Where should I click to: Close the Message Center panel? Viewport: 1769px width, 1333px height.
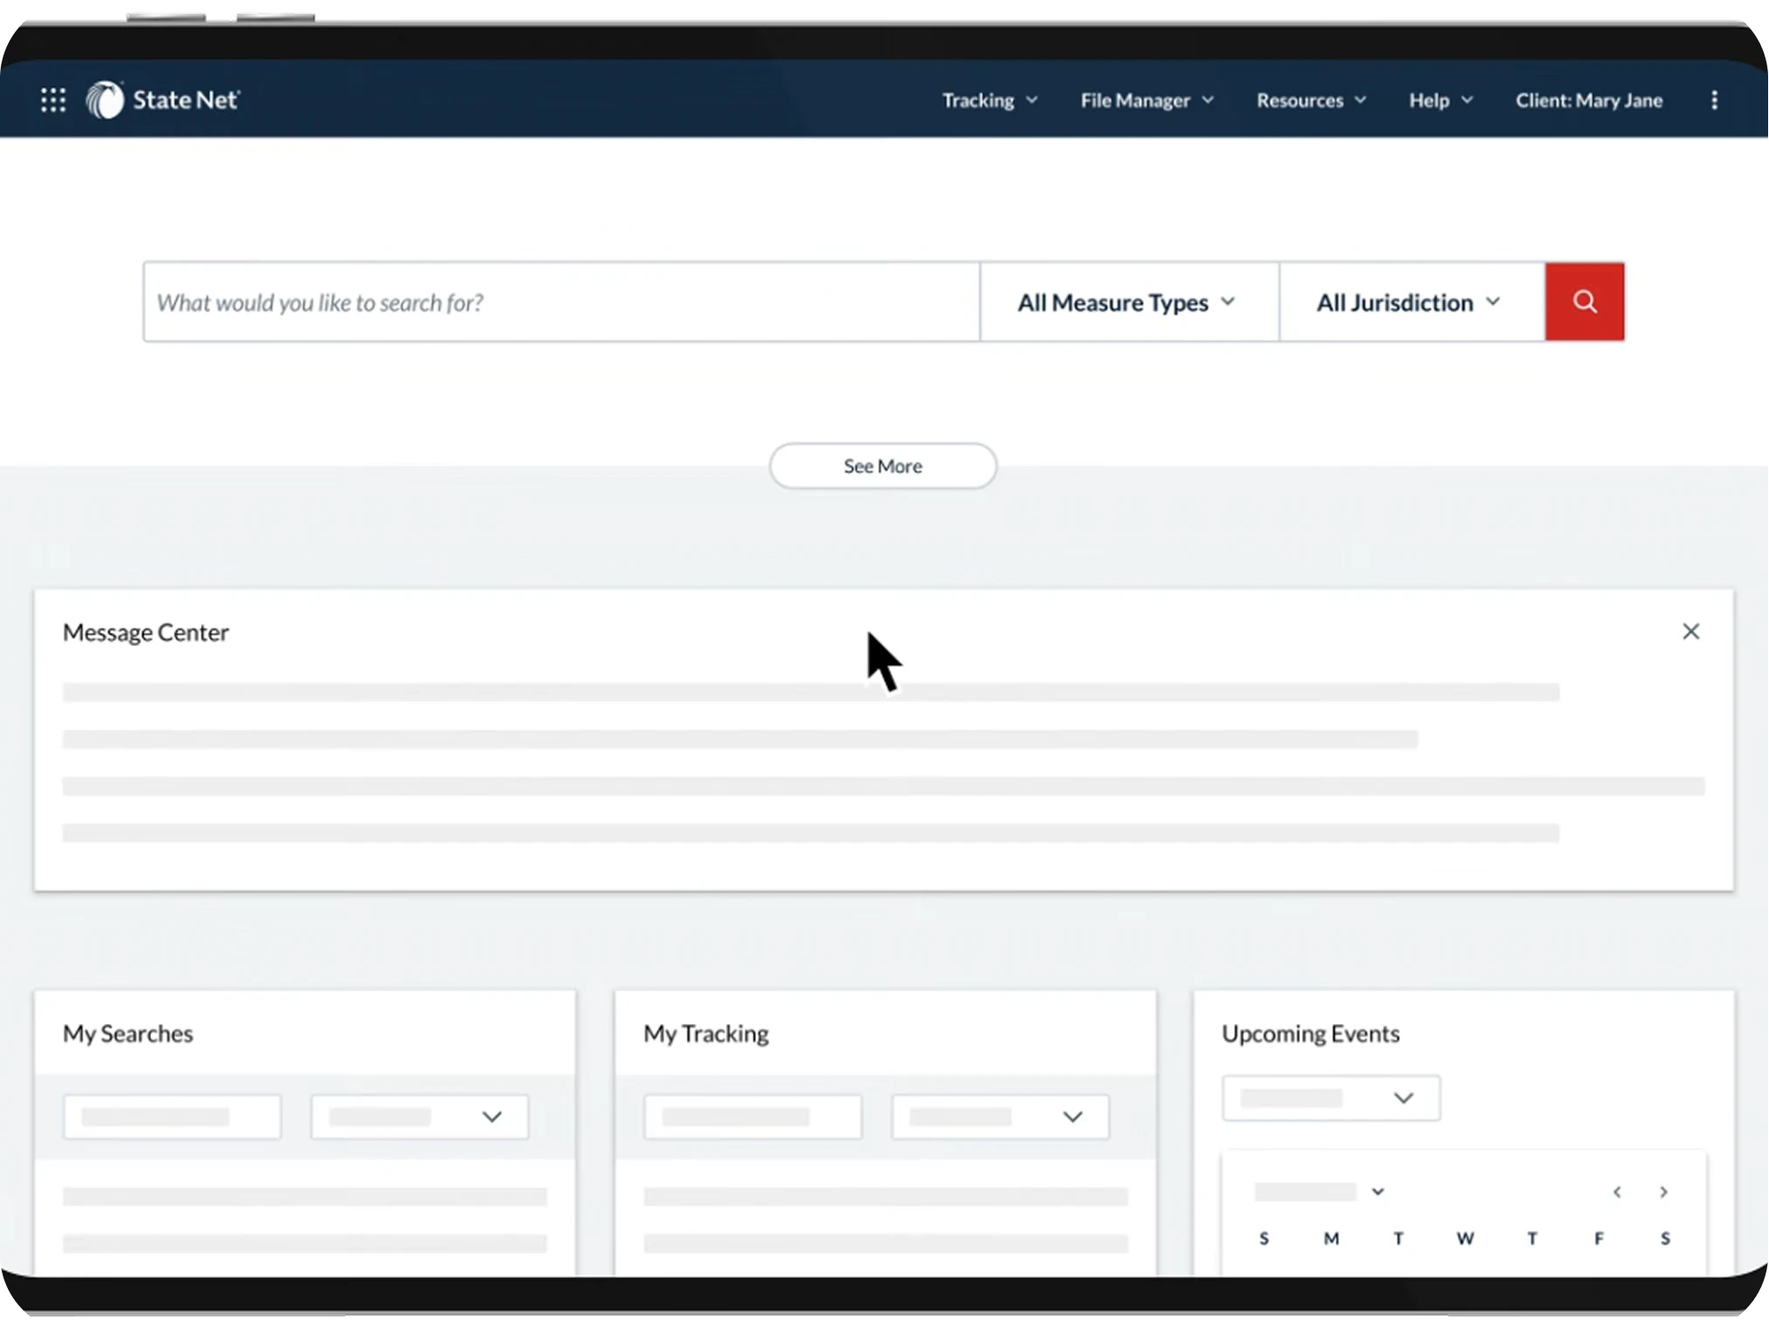coord(1690,631)
